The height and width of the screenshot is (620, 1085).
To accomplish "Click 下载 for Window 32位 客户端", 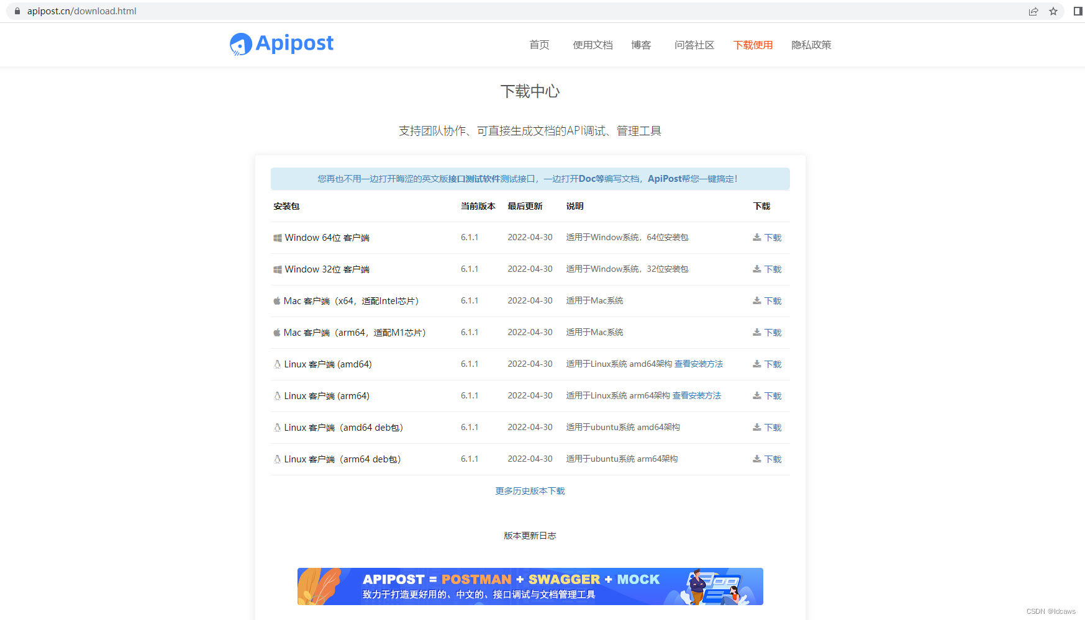I will (x=773, y=269).
